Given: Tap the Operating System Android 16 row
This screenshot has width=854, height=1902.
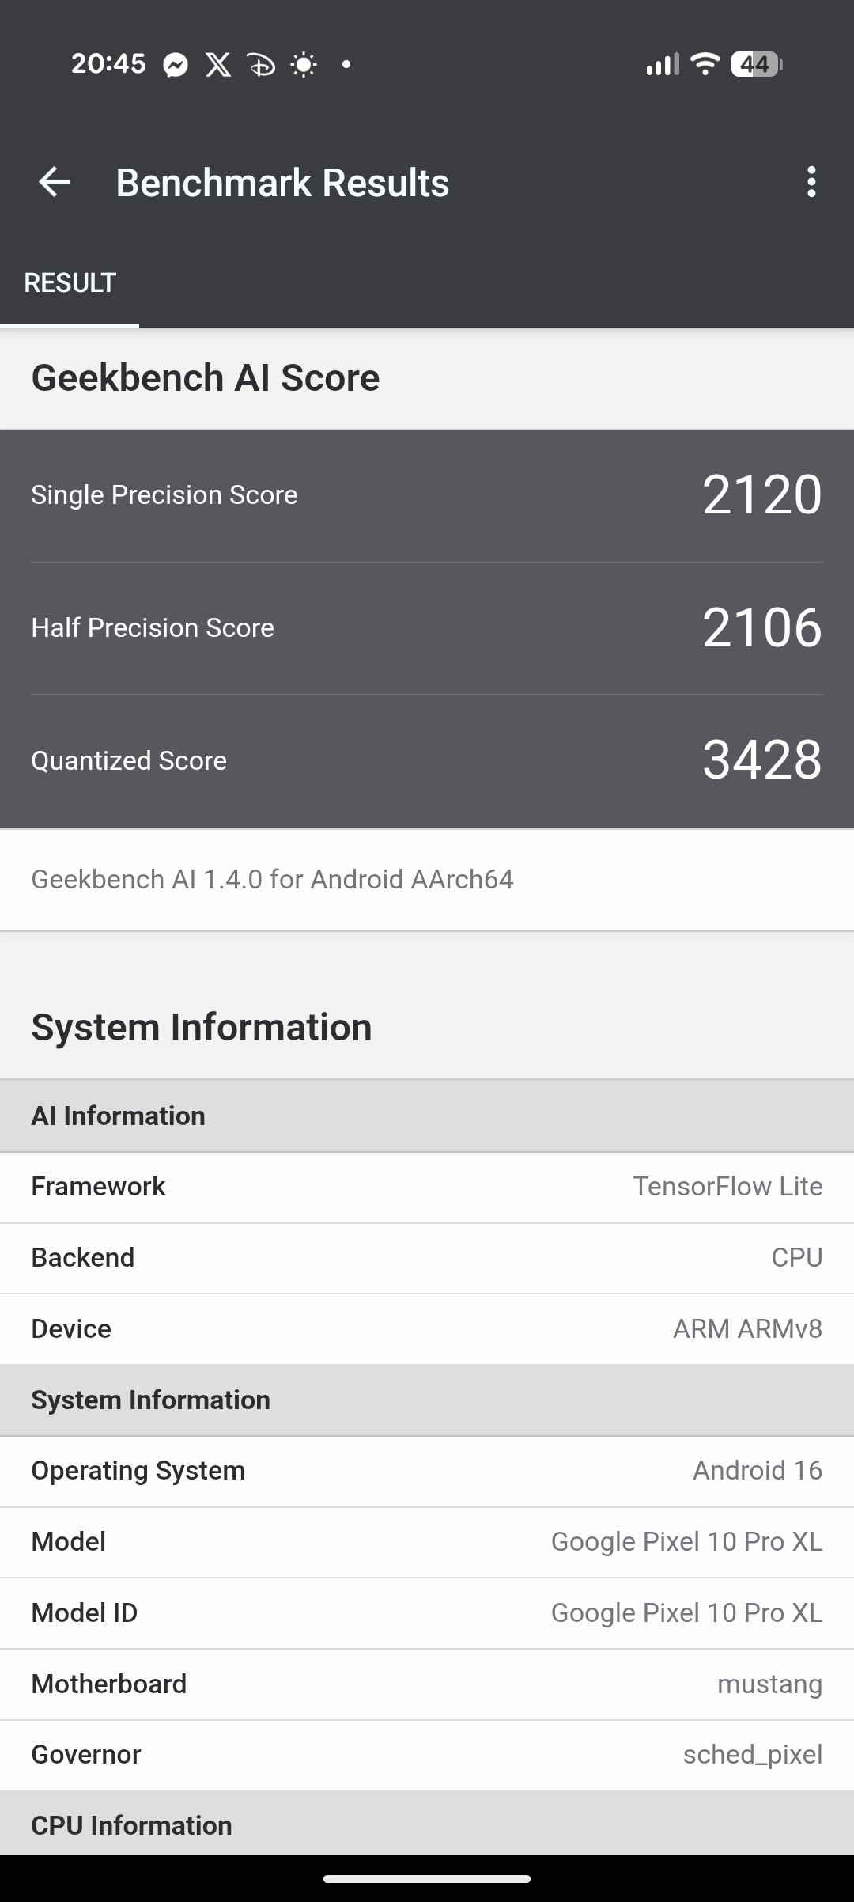Looking at the screenshot, I should coord(427,1471).
